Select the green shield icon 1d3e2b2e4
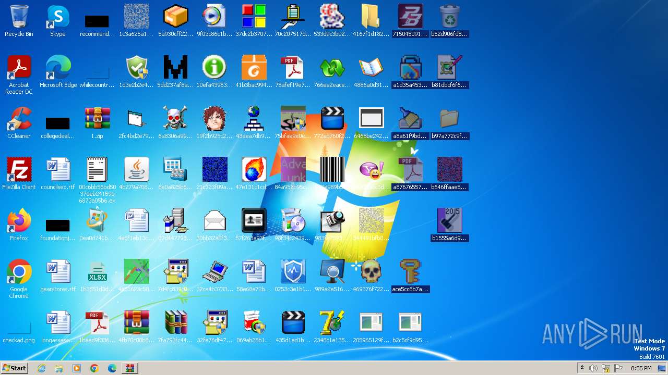The image size is (668, 375). (136, 72)
